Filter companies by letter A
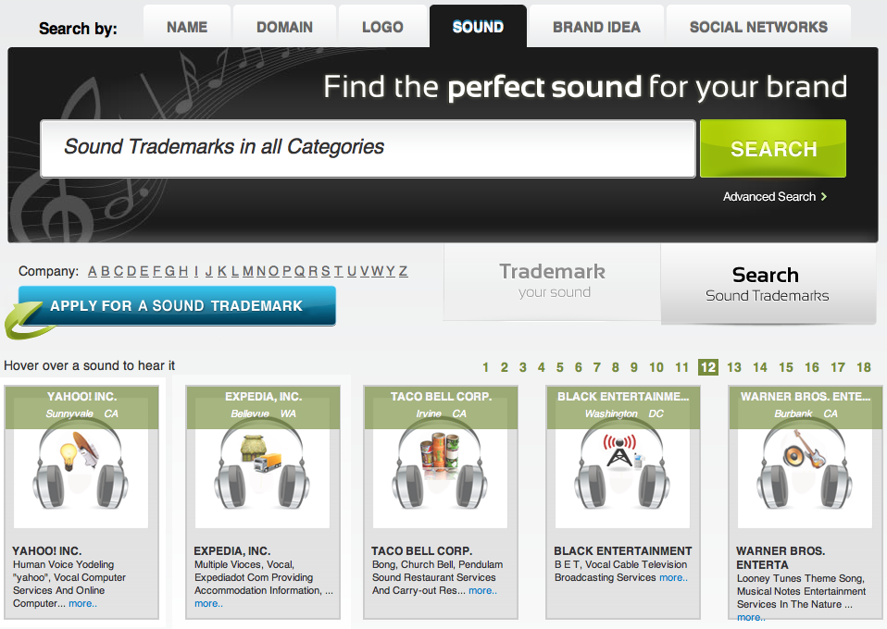The image size is (887, 629). tap(93, 271)
